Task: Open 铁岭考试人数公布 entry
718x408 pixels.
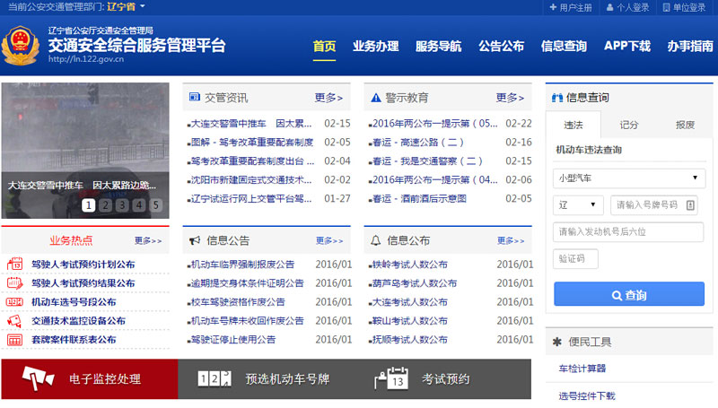Action: pos(410,265)
